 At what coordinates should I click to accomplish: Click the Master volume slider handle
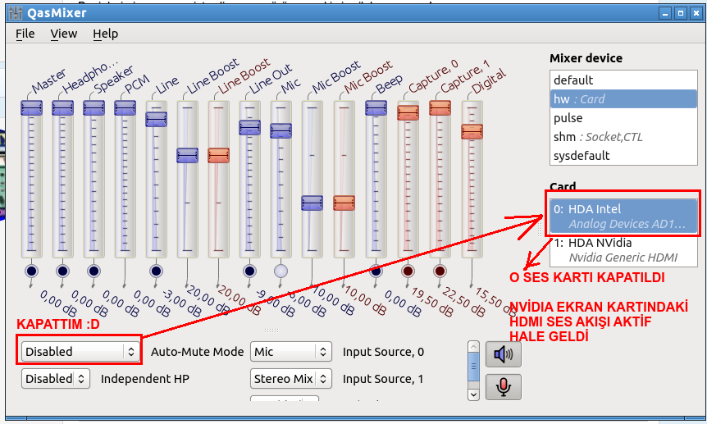[x=31, y=107]
